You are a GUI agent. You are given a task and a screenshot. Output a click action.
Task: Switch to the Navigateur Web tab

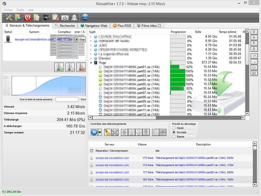94,26
